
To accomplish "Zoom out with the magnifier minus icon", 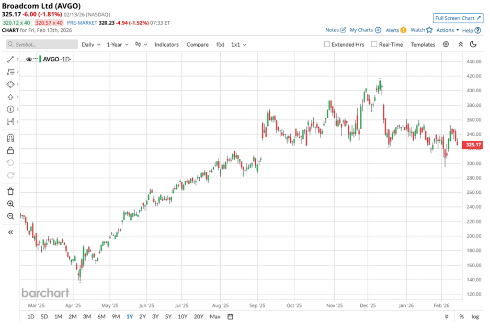I will click(10, 216).
